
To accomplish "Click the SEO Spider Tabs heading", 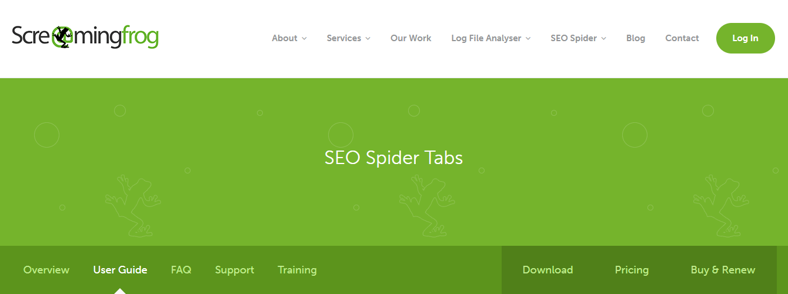I will [394, 158].
